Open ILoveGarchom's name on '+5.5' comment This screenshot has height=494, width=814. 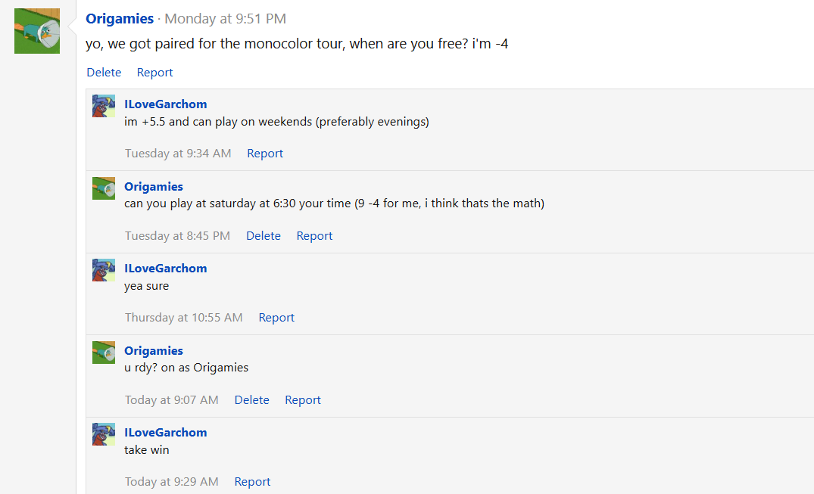click(165, 104)
